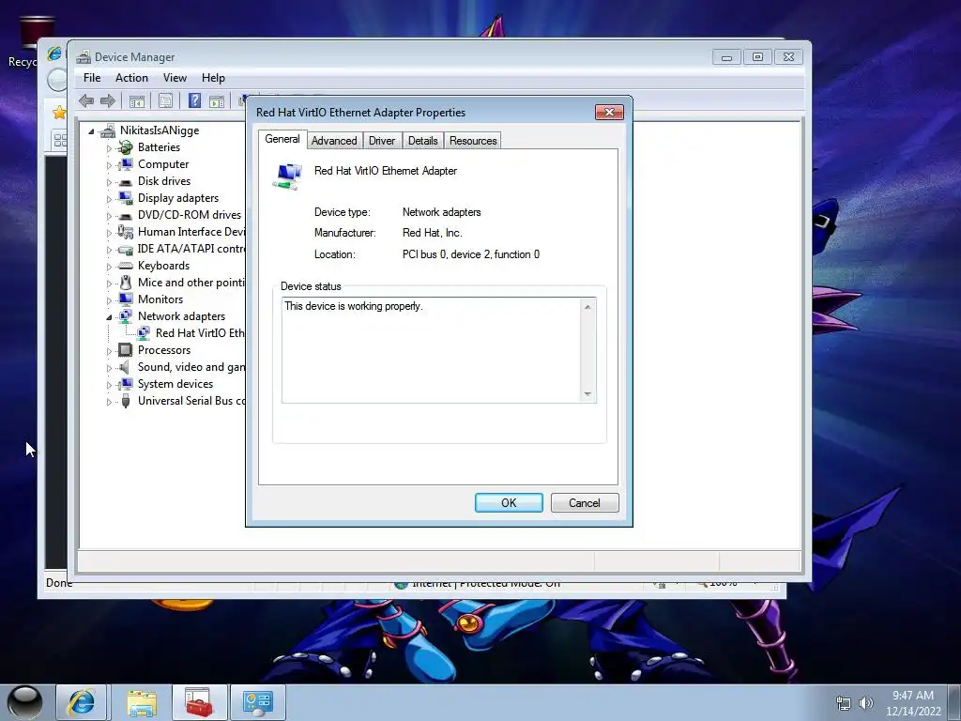
Task: Expand the Monitors node
Action: (109, 300)
